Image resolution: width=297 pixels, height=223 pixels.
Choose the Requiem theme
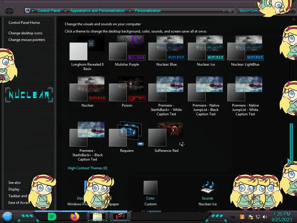point(127,137)
